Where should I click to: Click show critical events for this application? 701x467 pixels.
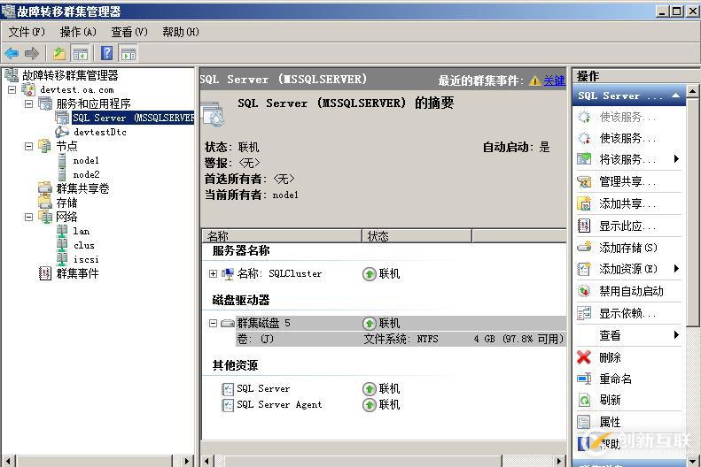click(x=627, y=226)
